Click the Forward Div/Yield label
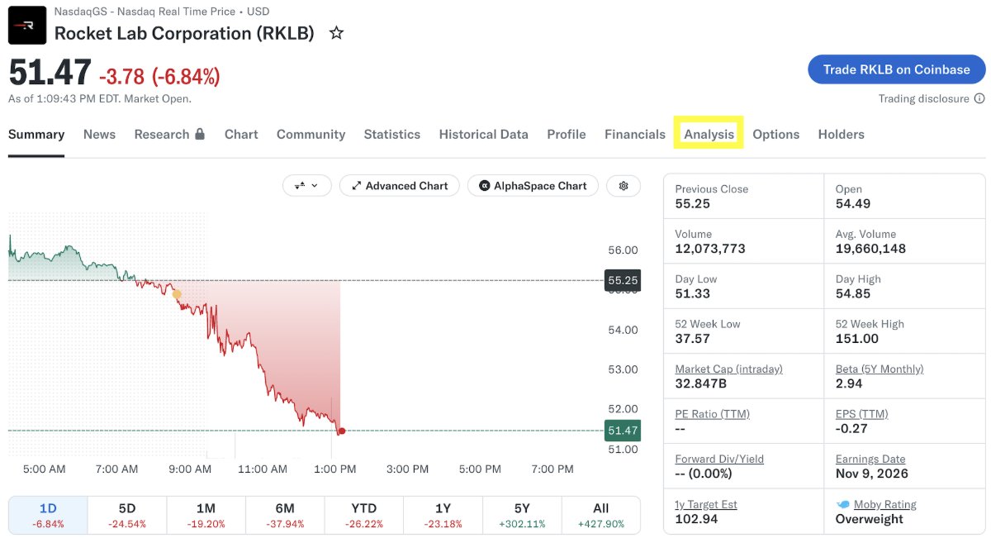The image size is (991, 538). (719, 459)
